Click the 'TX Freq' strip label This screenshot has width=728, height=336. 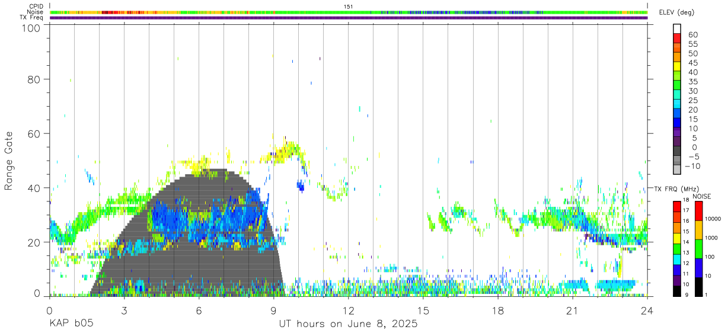pos(32,18)
